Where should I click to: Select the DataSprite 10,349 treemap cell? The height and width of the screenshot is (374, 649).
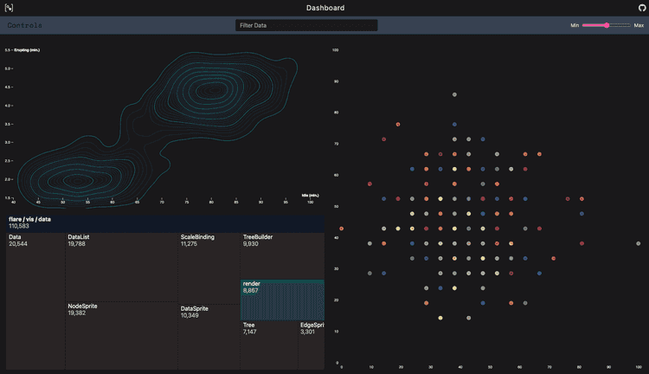pos(209,337)
